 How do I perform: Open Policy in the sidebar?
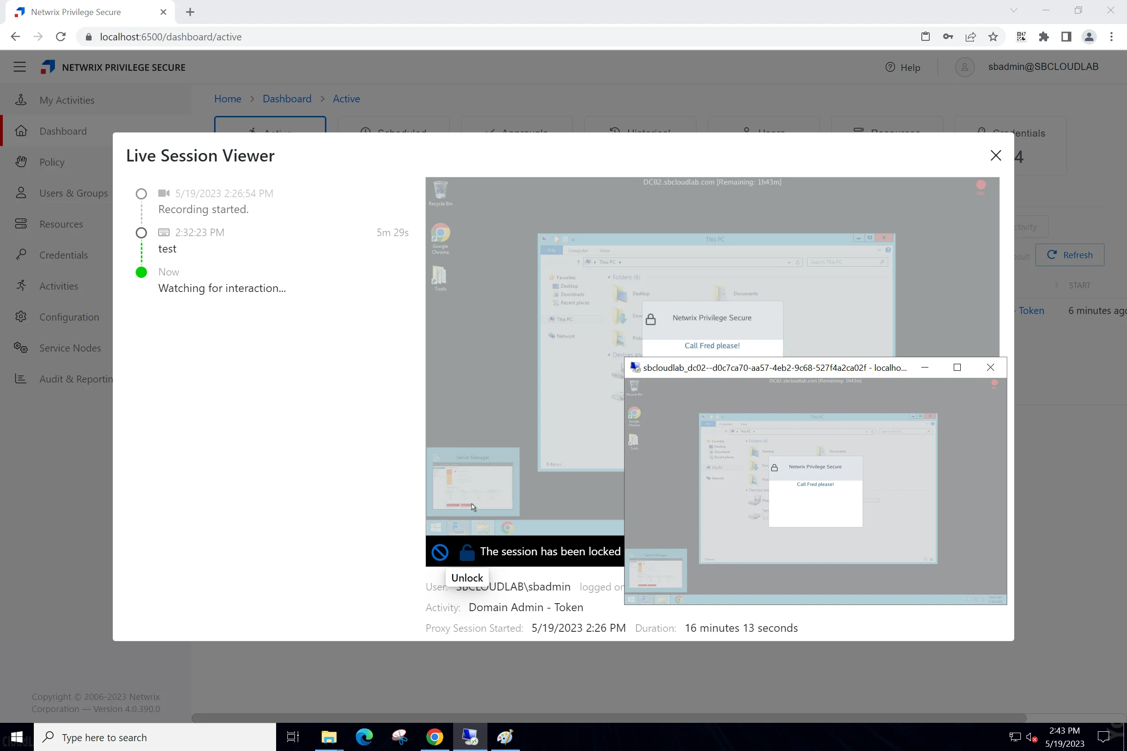tap(52, 162)
